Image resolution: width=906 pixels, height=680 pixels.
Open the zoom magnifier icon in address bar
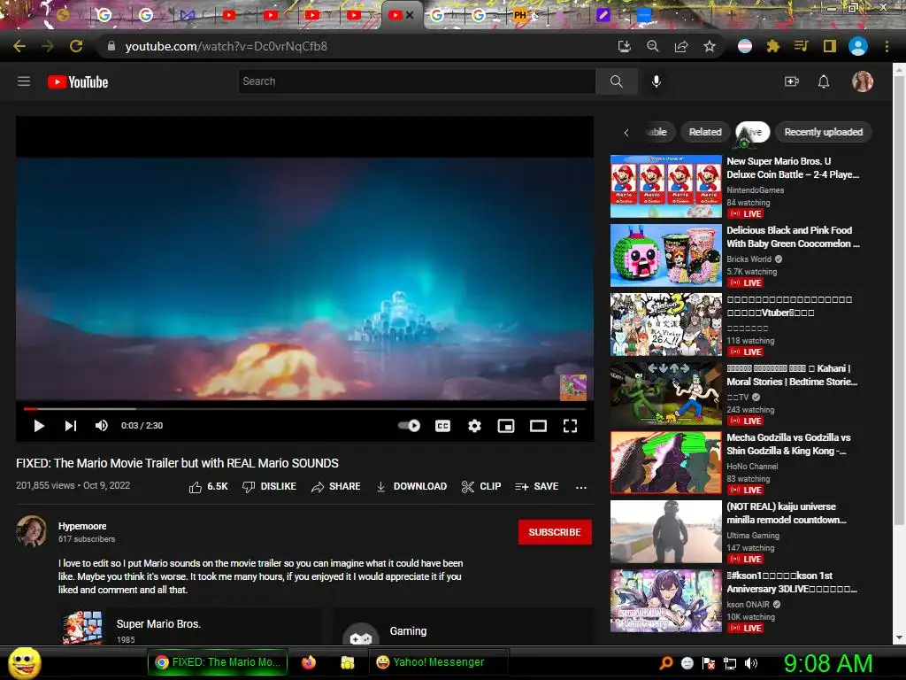point(653,46)
